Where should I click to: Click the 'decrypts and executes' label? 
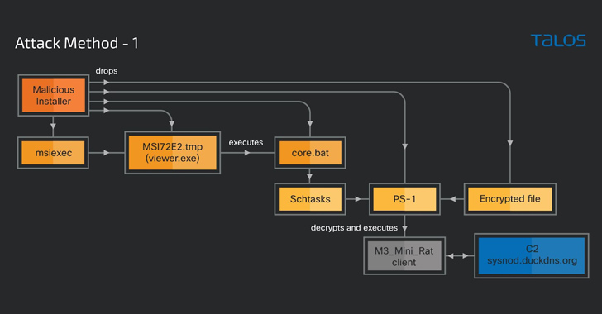(x=354, y=228)
